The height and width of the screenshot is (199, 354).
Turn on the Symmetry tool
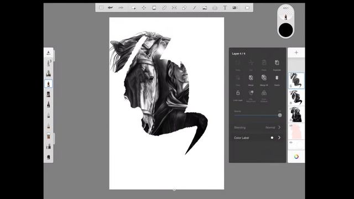pyautogui.click(x=174, y=8)
